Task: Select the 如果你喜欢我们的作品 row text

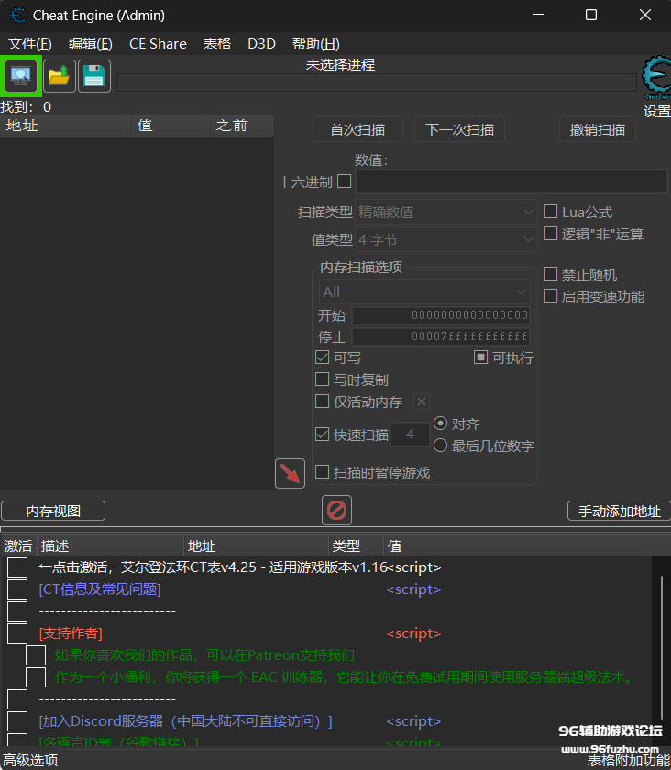Action: coord(204,655)
